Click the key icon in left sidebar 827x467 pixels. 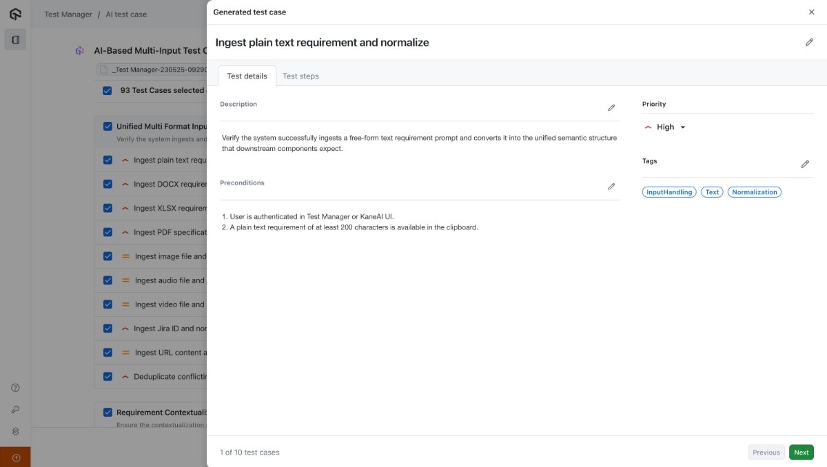[15, 409]
